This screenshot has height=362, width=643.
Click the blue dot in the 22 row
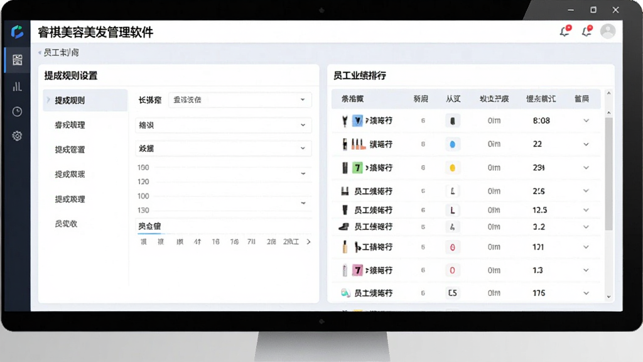click(x=452, y=144)
